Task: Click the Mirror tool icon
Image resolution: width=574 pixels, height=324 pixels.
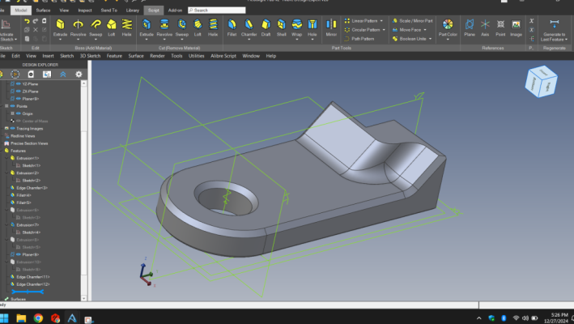Action: 331,28
